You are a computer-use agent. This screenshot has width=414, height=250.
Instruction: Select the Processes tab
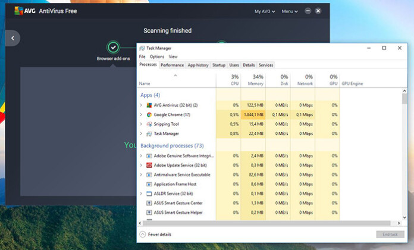pos(148,65)
